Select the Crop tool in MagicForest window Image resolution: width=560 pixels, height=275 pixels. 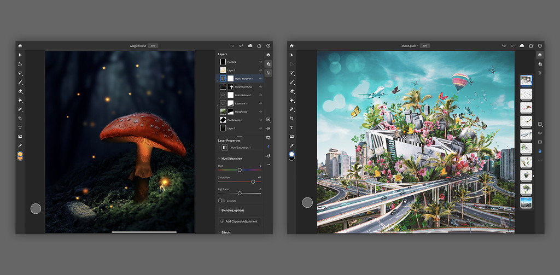click(20, 118)
